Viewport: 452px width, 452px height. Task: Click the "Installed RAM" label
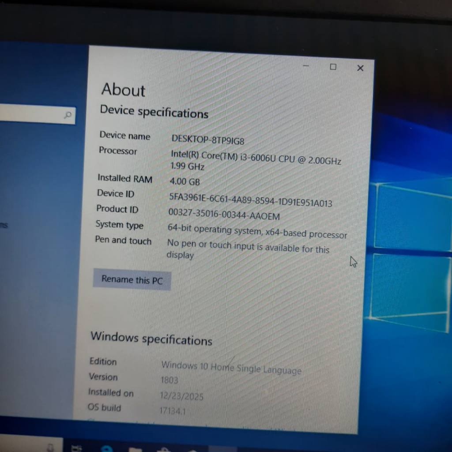pyautogui.click(x=125, y=178)
